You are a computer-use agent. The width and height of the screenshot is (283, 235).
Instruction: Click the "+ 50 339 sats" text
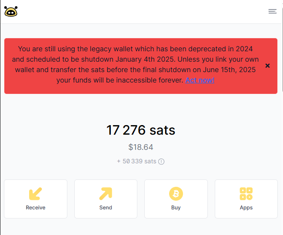point(137,161)
